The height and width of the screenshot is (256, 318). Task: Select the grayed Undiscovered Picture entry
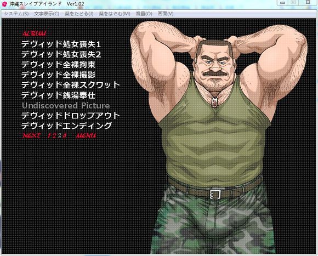click(x=66, y=106)
